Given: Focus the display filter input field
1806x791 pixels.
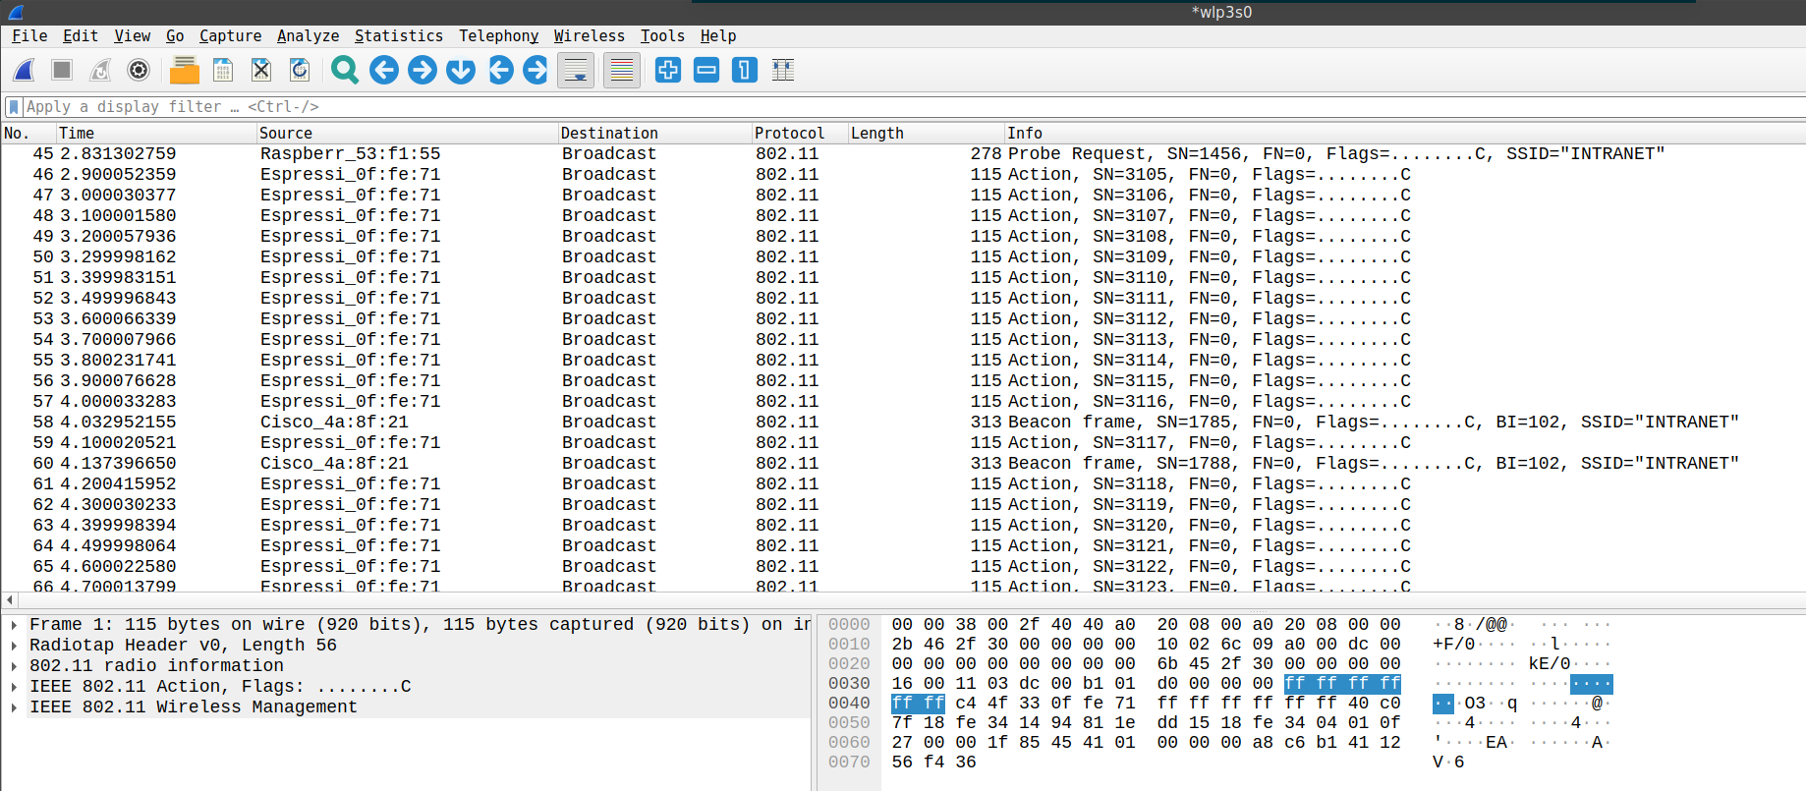Looking at the screenshot, I should (914, 106).
